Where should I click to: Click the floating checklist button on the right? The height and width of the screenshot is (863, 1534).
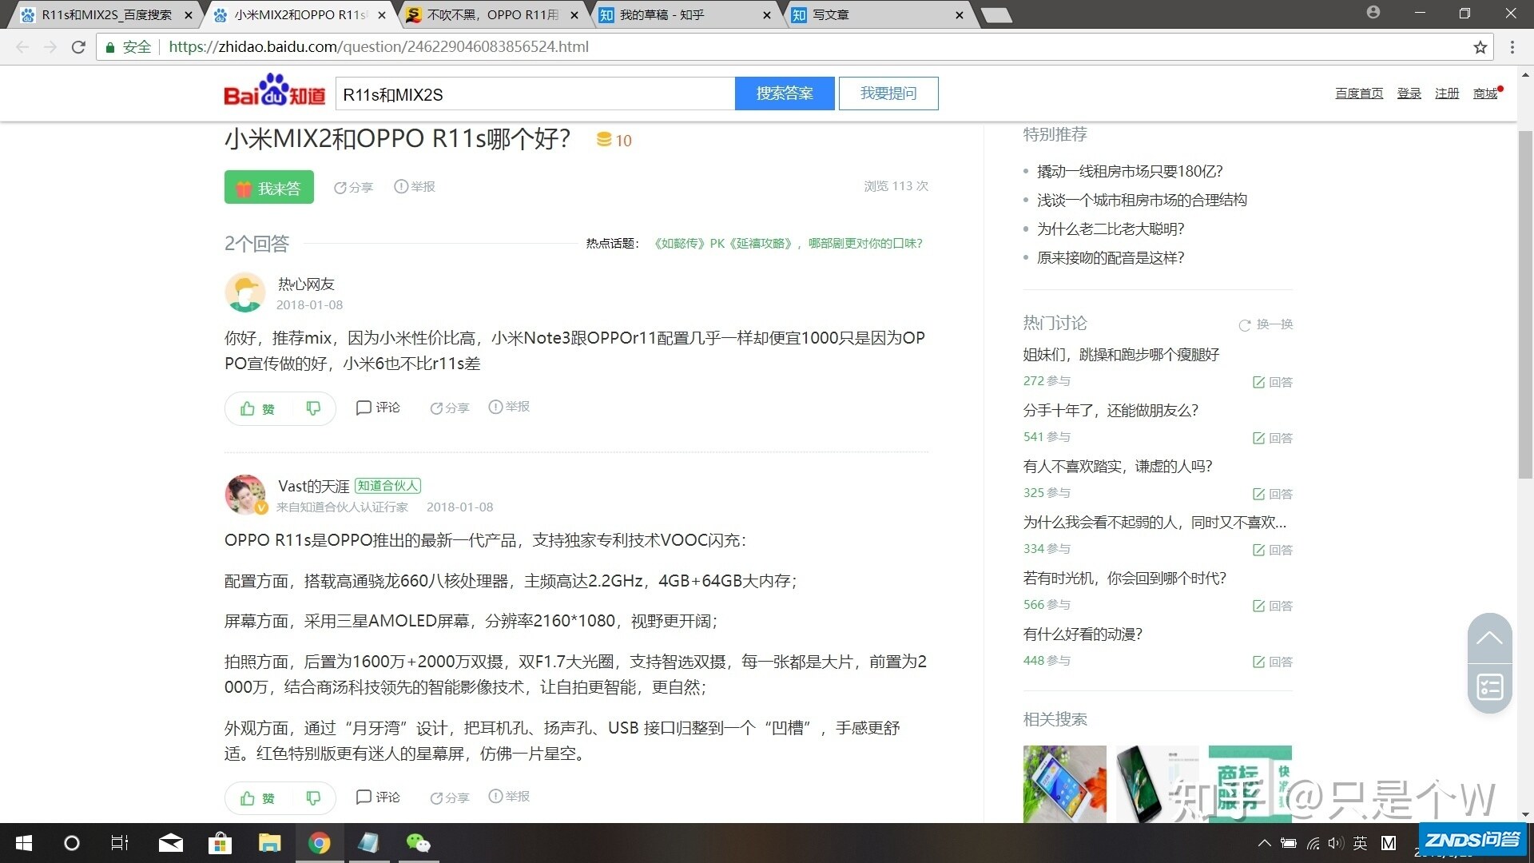pyautogui.click(x=1489, y=687)
